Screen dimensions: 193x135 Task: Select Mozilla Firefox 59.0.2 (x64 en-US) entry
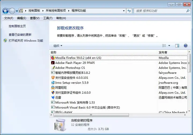point(78,58)
